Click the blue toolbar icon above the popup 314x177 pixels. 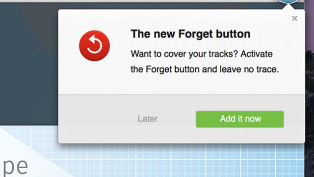(x=288, y=1)
